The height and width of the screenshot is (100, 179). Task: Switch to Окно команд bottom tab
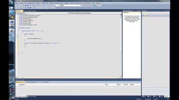32,96
